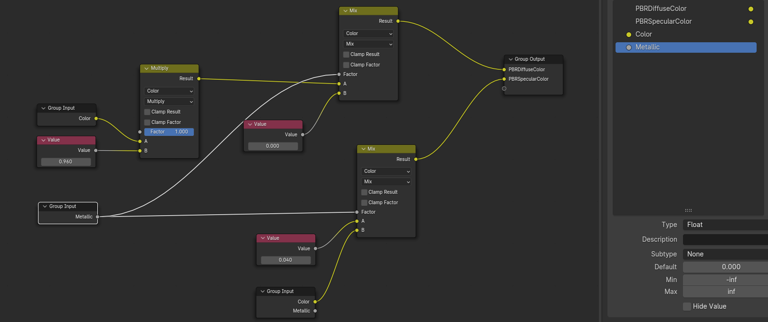The height and width of the screenshot is (322, 768).
Task: Click the Min field showing -inf
Action: pos(725,280)
